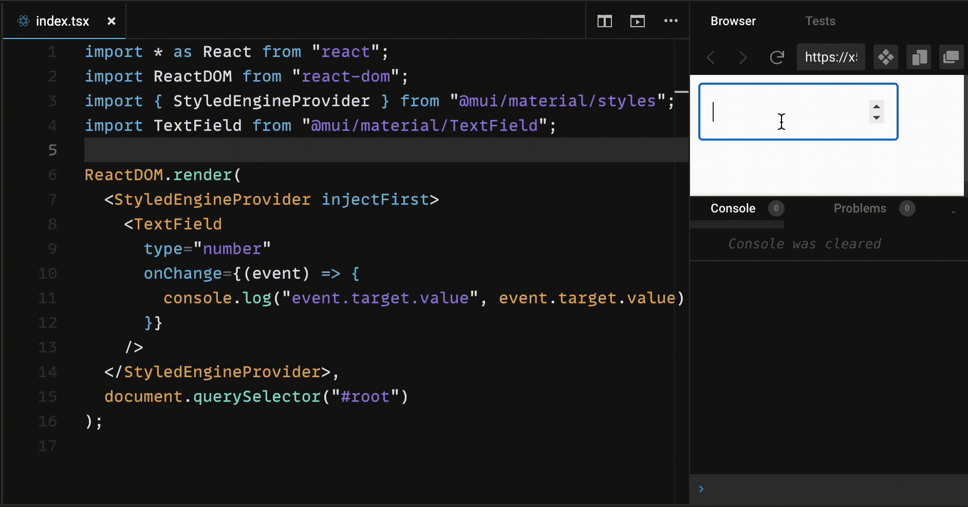Click the four-diamond icon next to the URL bar

pos(886,57)
